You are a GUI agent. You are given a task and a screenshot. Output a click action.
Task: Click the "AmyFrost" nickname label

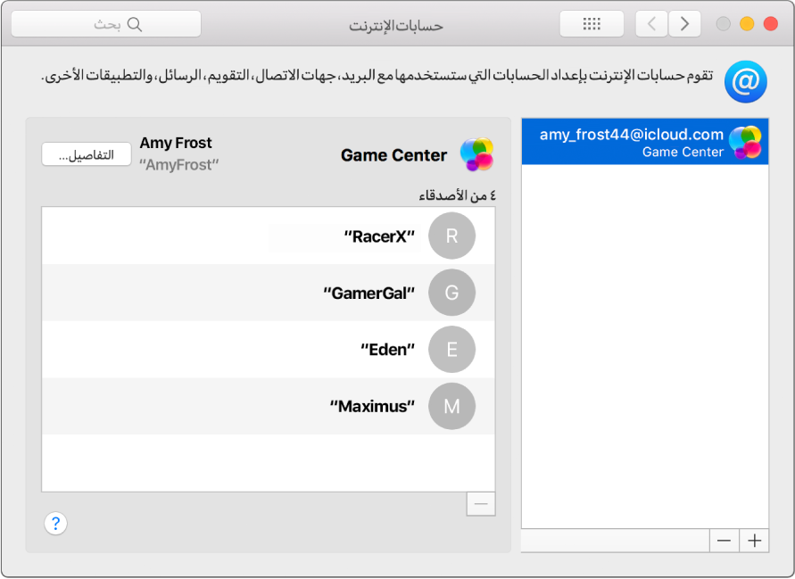pyautogui.click(x=179, y=165)
